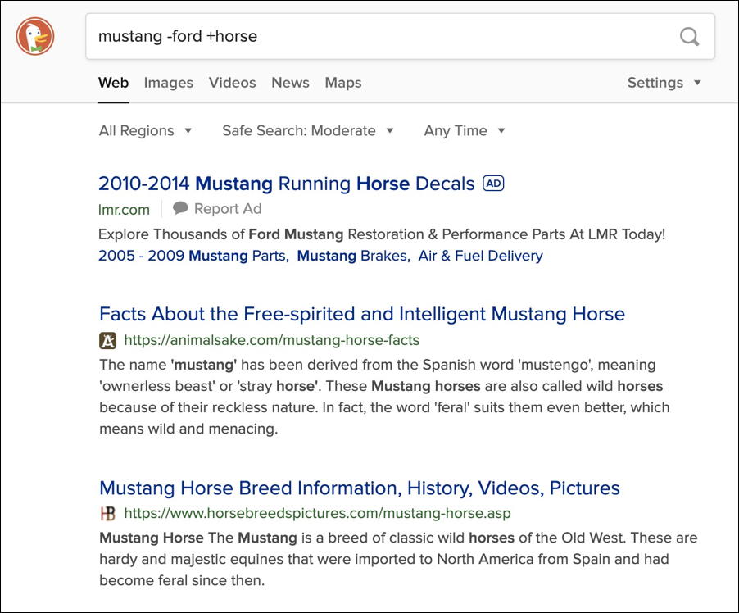Image resolution: width=739 pixels, height=613 pixels.
Task: Open the All Regions dropdown
Action: pyautogui.click(x=145, y=130)
